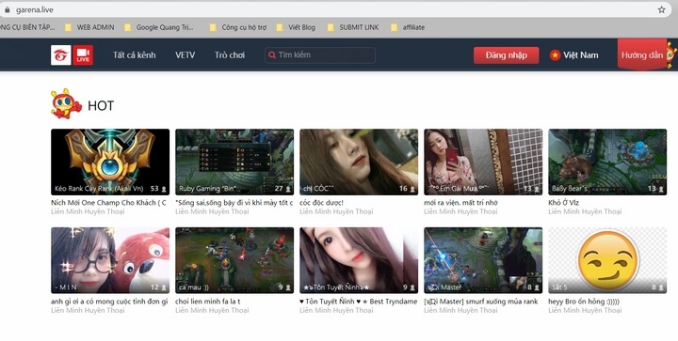Click the title mới ra viện. mất trí nhớ
The height and width of the screenshot is (341, 678).
click(x=460, y=203)
